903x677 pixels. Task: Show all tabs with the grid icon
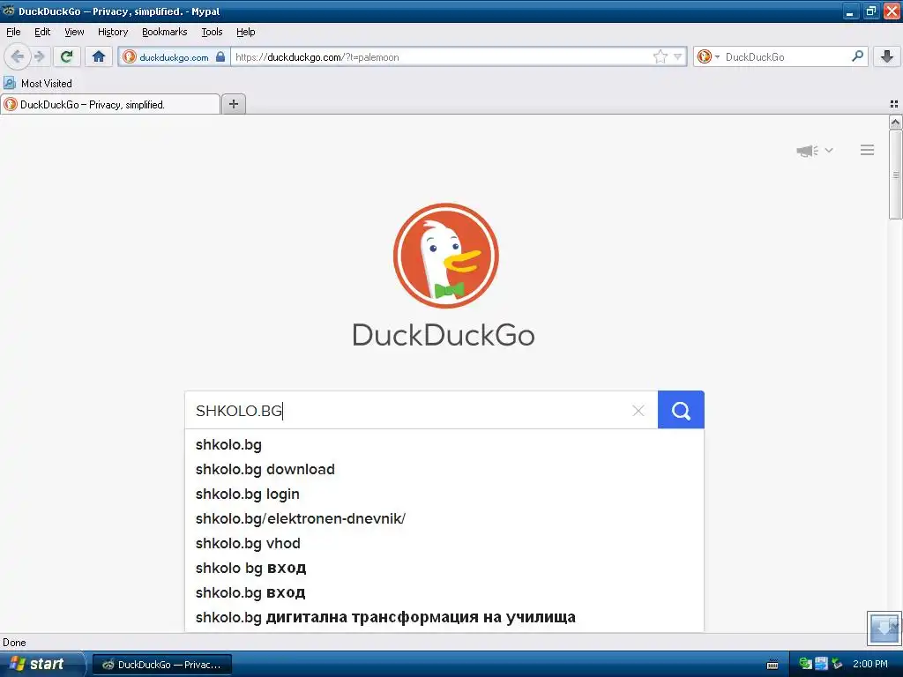pyautogui.click(x=894, y=104)
